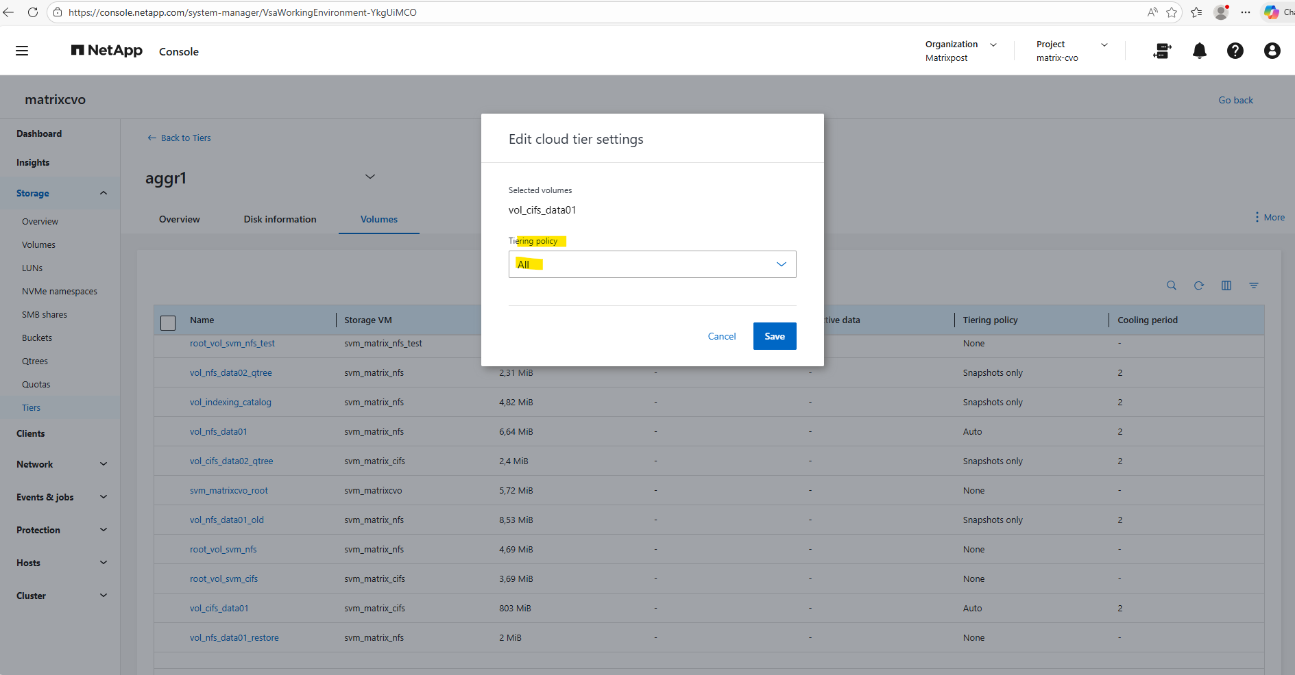This screenshot has height=675, width=1295.
Task: Expand the Protection sidebar section
Action: tap(104, 530)
